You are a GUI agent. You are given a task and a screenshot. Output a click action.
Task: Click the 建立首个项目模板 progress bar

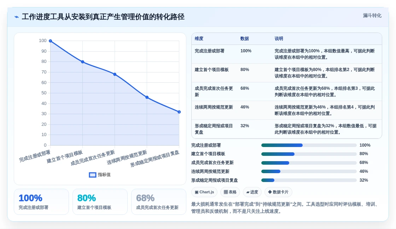point(309,154)
